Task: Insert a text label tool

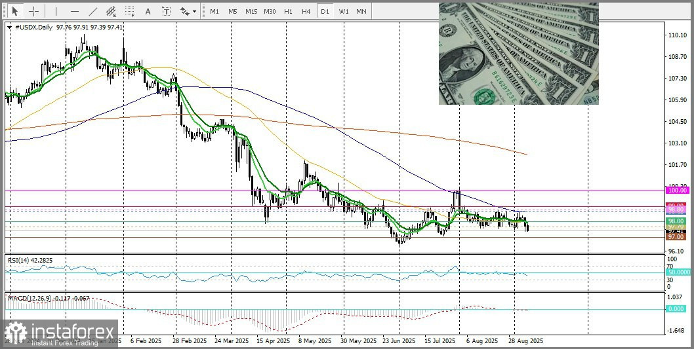Action: coord(166,11)
